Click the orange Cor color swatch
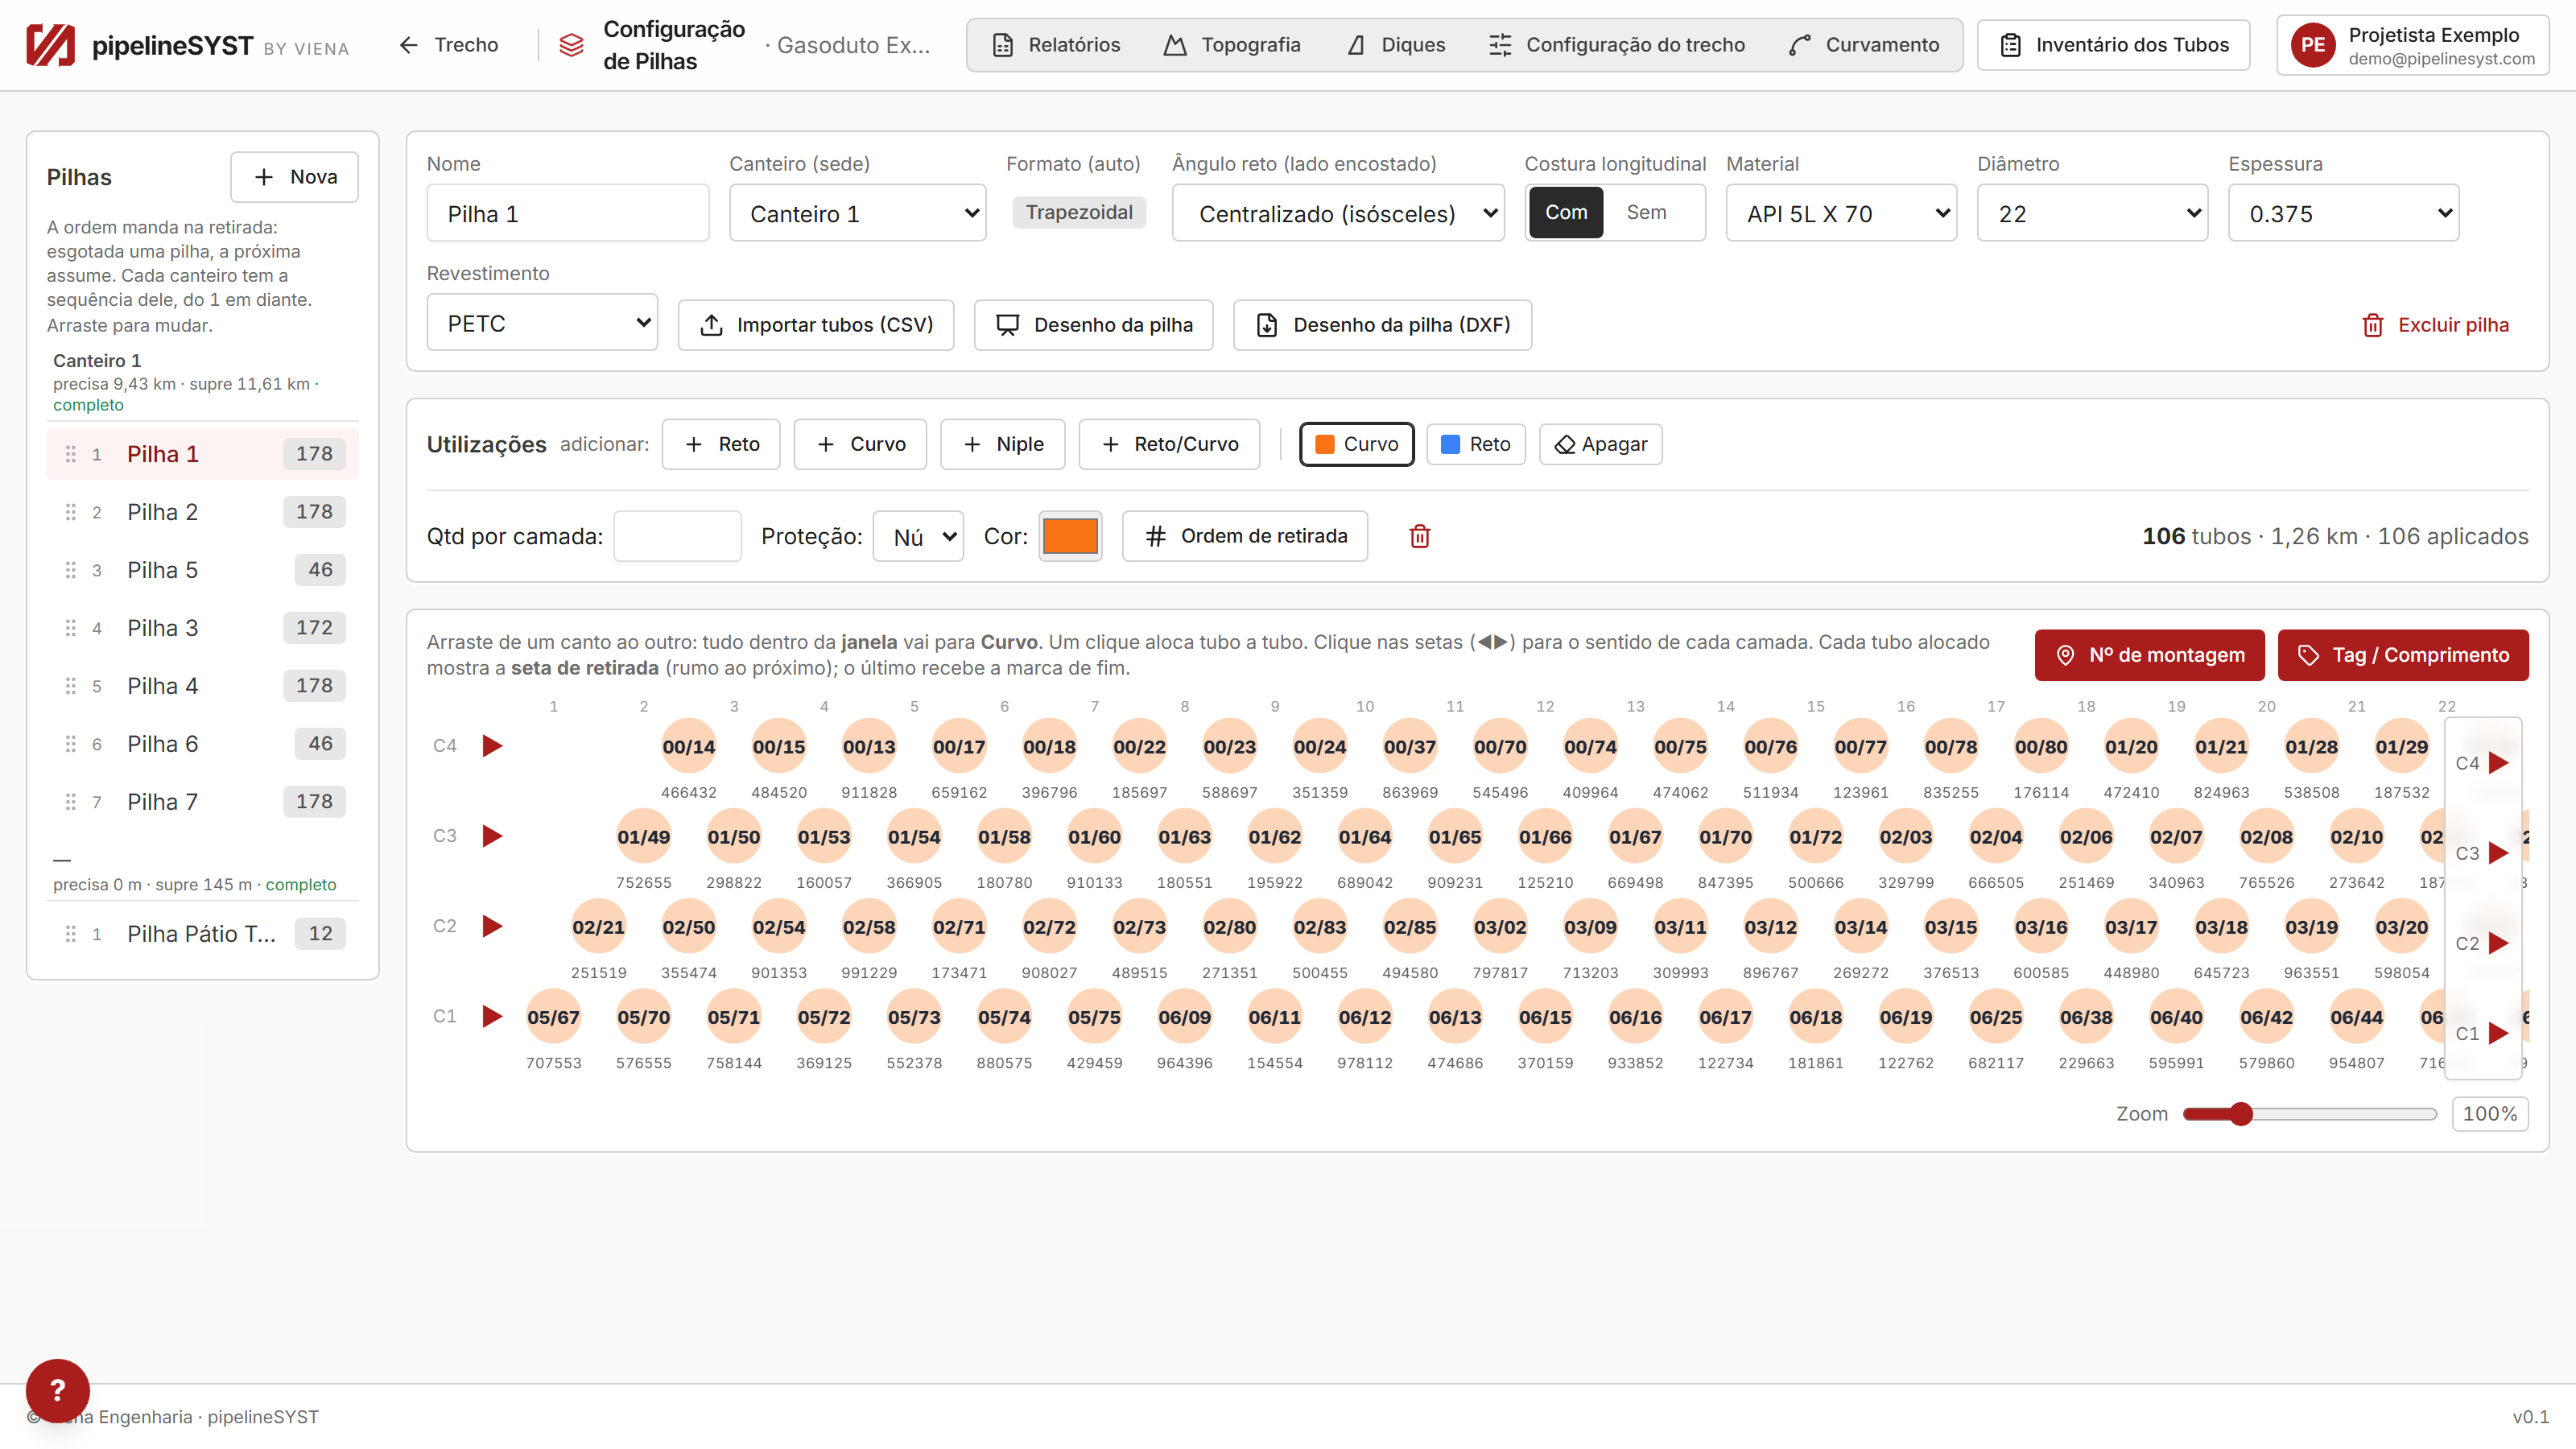 (1070, 536)
